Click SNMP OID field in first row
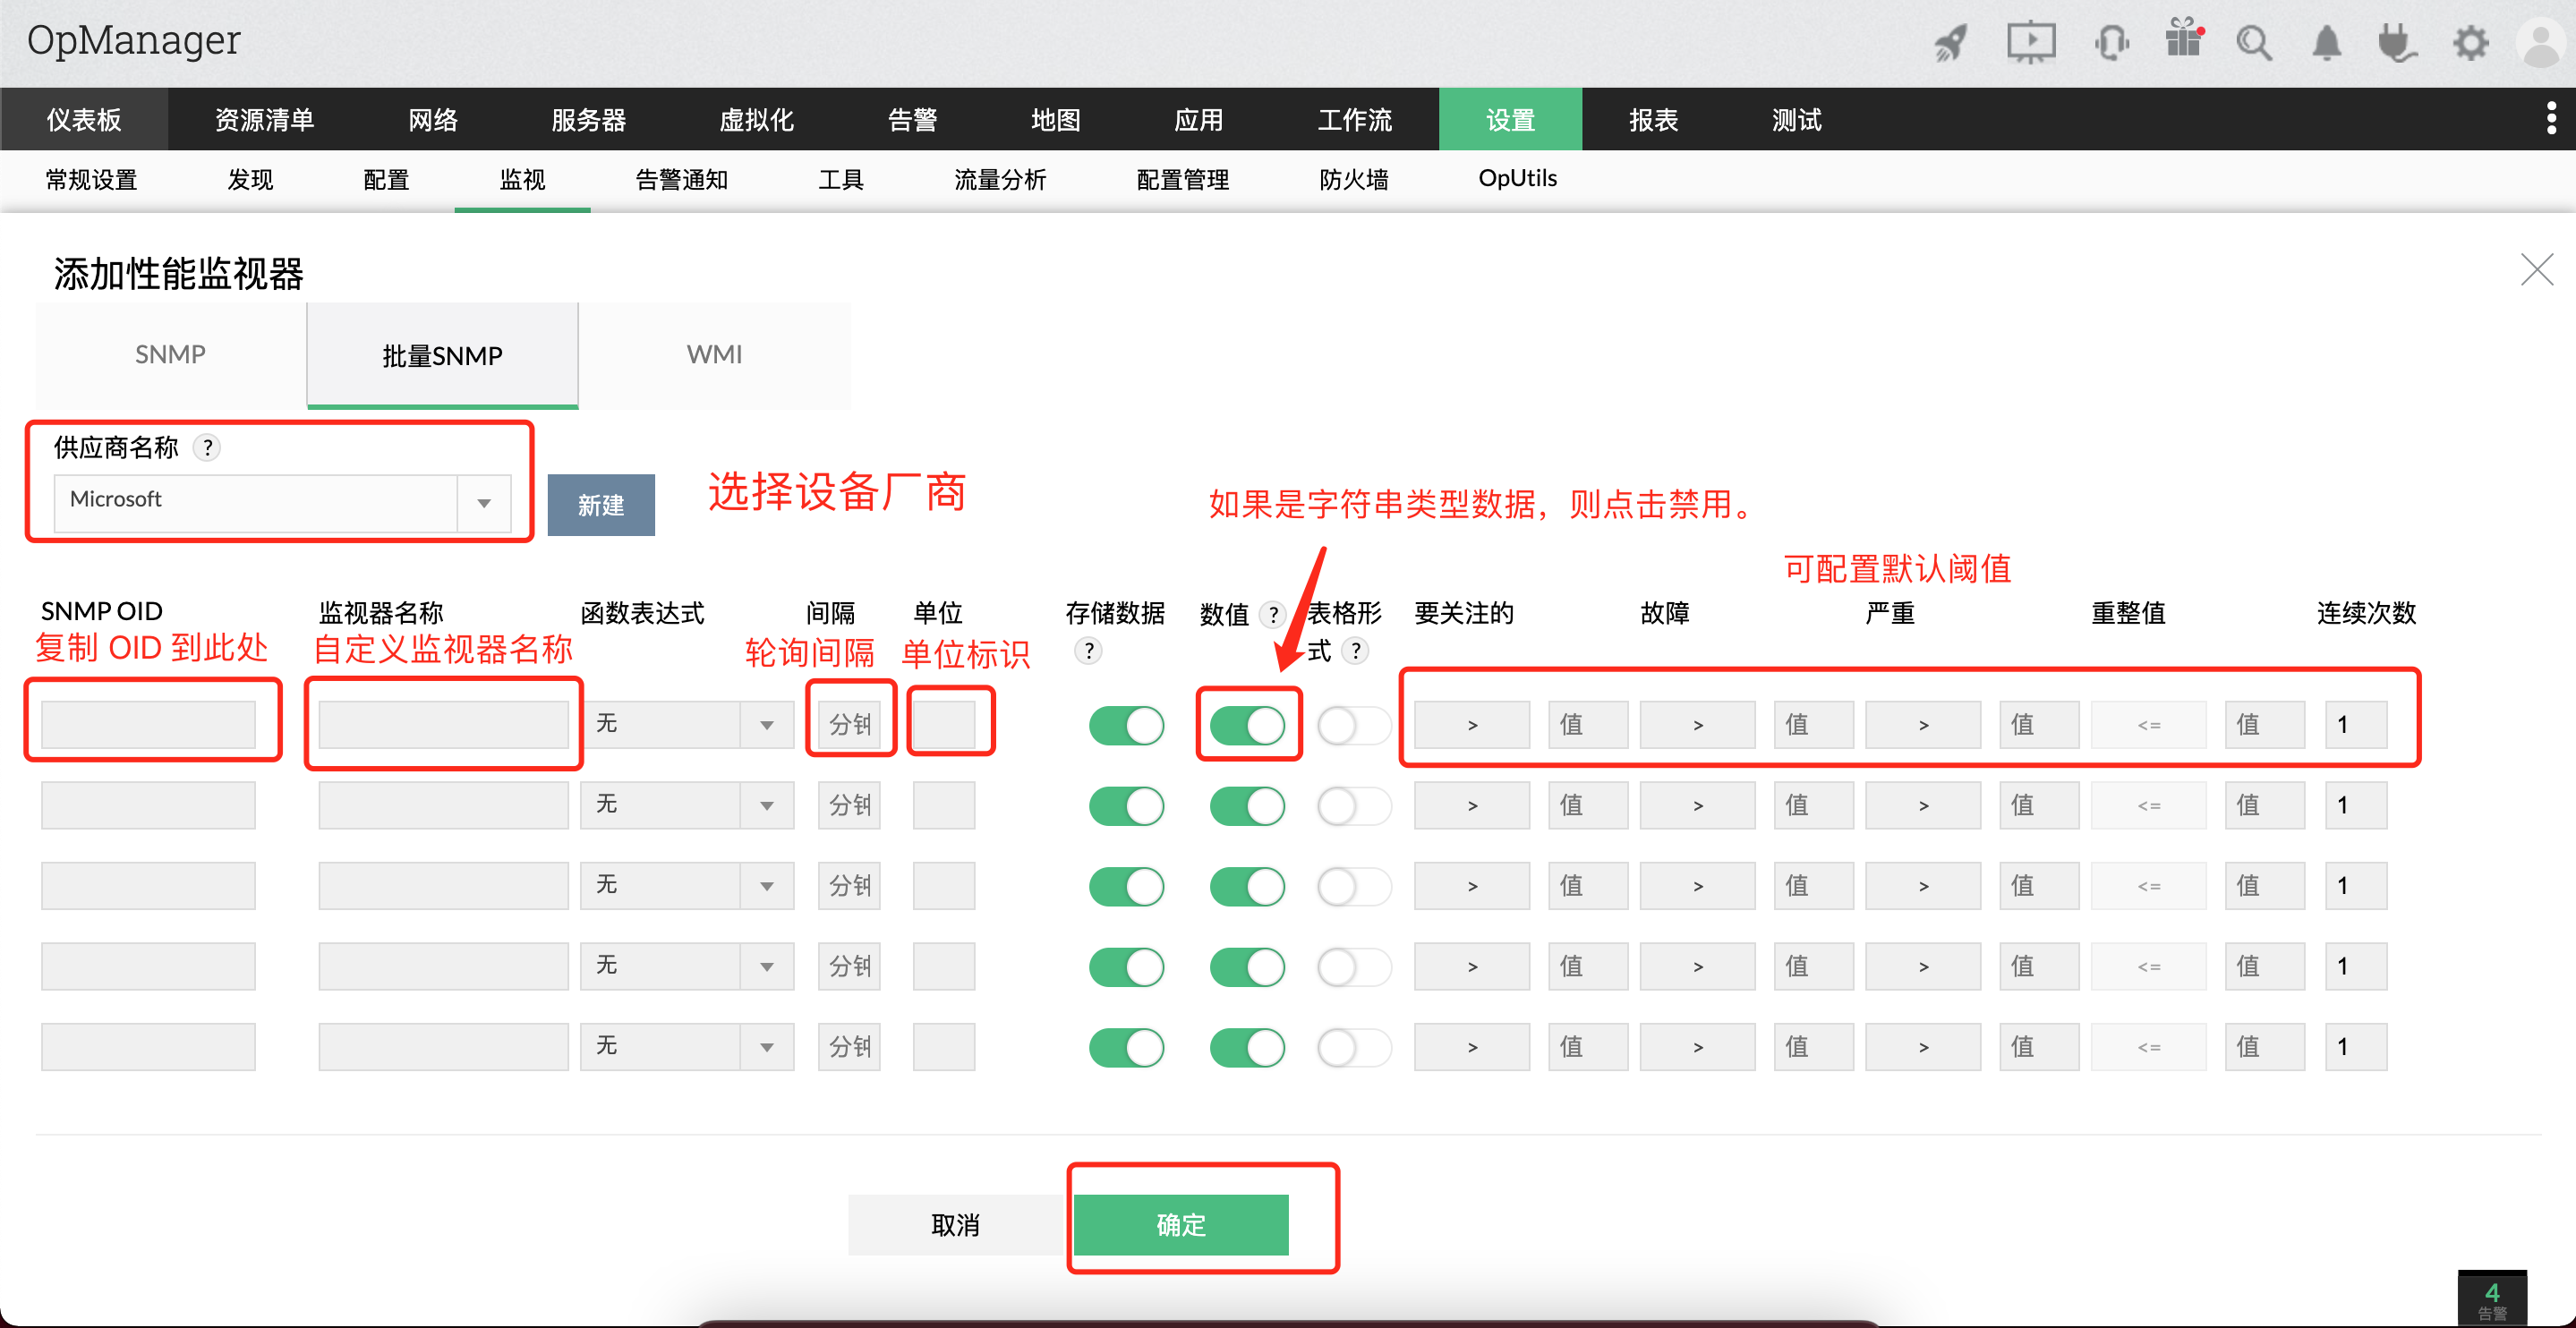The height and width of the screenshot is (1328, 2576). point(148,724)
